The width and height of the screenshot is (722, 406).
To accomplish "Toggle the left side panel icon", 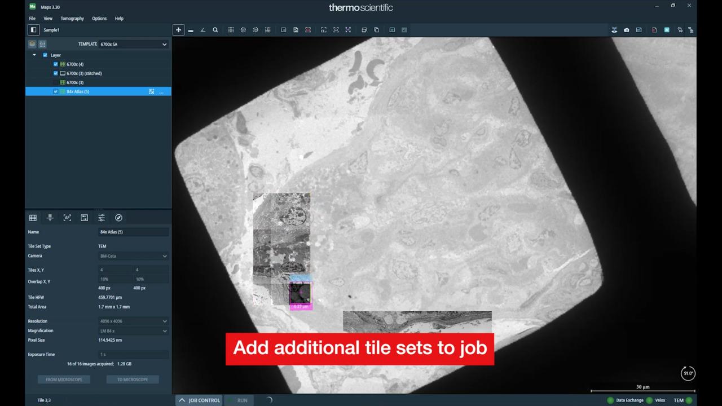I will (34, 30).
